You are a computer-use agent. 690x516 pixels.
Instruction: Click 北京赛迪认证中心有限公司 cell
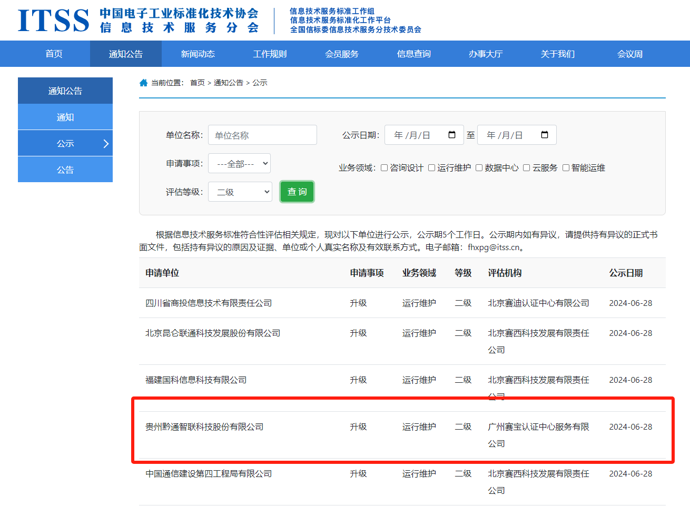[538, 303]
